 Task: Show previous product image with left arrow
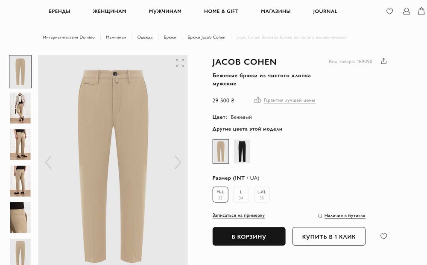49,162
